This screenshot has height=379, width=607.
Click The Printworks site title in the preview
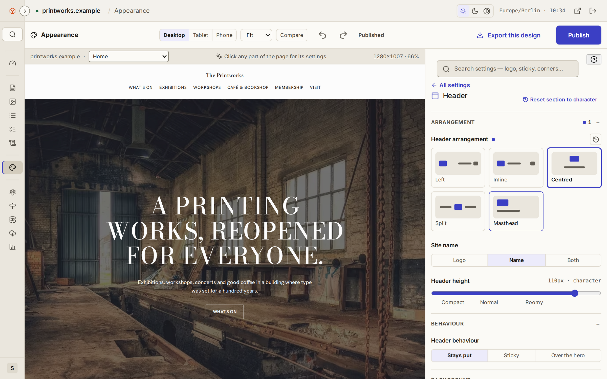click(225, 75)
